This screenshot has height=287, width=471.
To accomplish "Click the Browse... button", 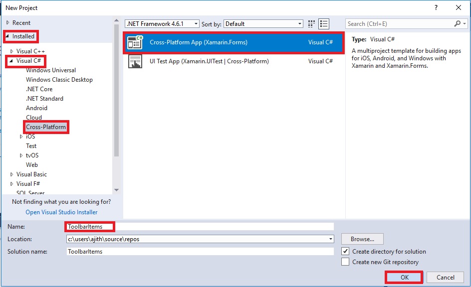I will pos(362,239).
